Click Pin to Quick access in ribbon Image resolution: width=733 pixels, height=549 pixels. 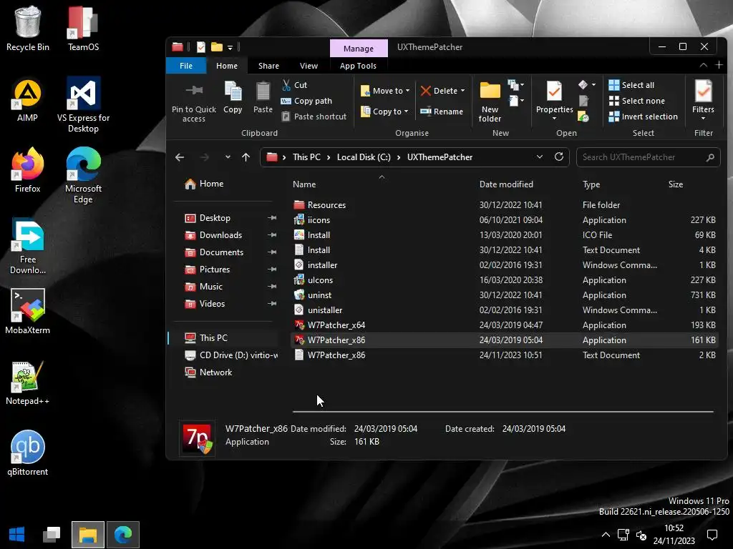[193, 102]
